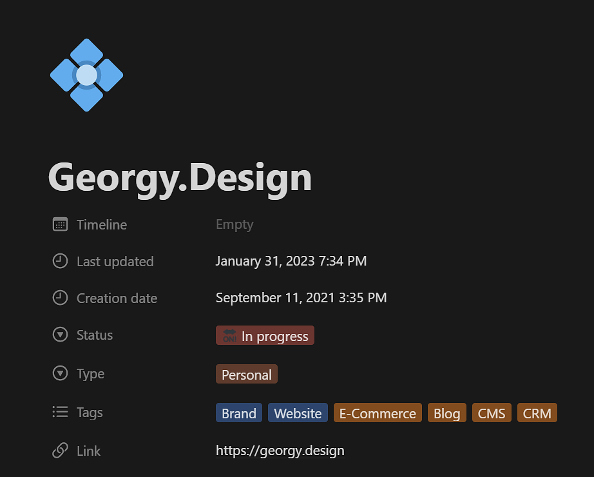Click the E-Commerce tag chip
The width and height of the screenshot is (594, 477).
click(378, 413)
